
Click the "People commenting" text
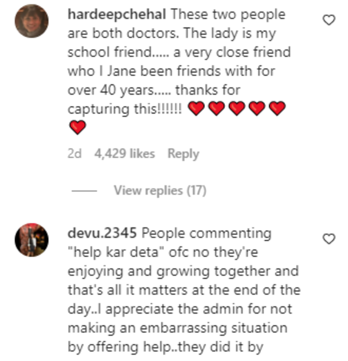206,233
